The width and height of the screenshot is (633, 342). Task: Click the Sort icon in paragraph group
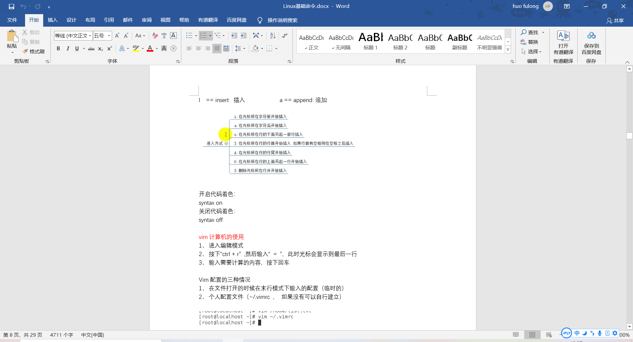272,36
